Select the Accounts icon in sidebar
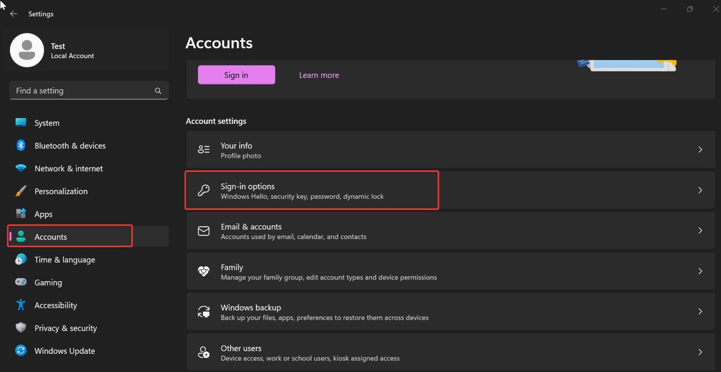 [x=21, y=237]
